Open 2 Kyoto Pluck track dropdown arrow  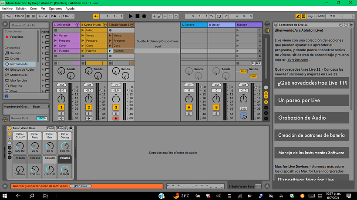105,25
